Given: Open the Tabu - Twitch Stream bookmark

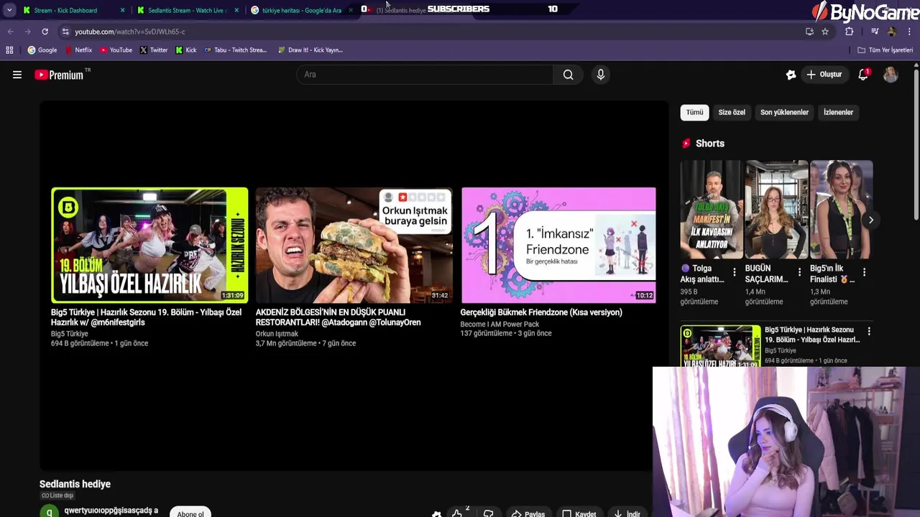Looking at the screenshot, I should tap(236, 50).
